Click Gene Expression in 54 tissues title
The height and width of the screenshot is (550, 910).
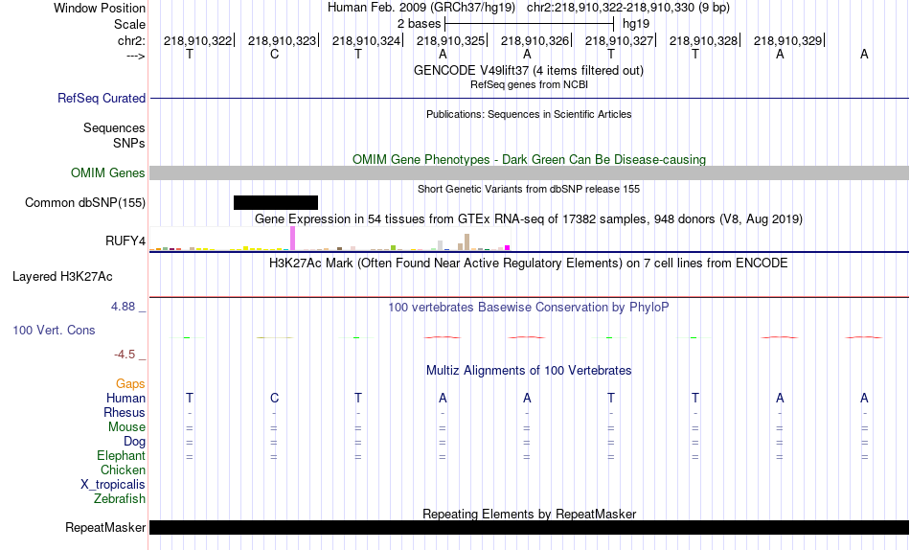tap(529, 219)
